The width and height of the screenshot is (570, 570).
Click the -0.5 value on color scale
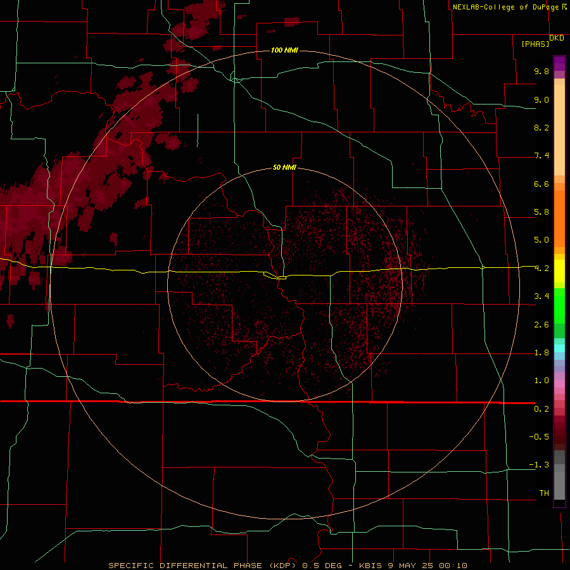click(539, 437)
